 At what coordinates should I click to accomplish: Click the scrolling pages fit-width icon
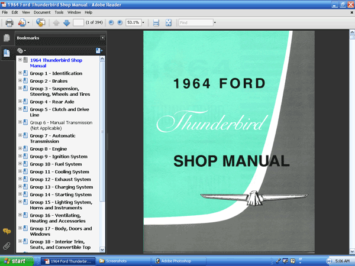(x=156, y=22)
